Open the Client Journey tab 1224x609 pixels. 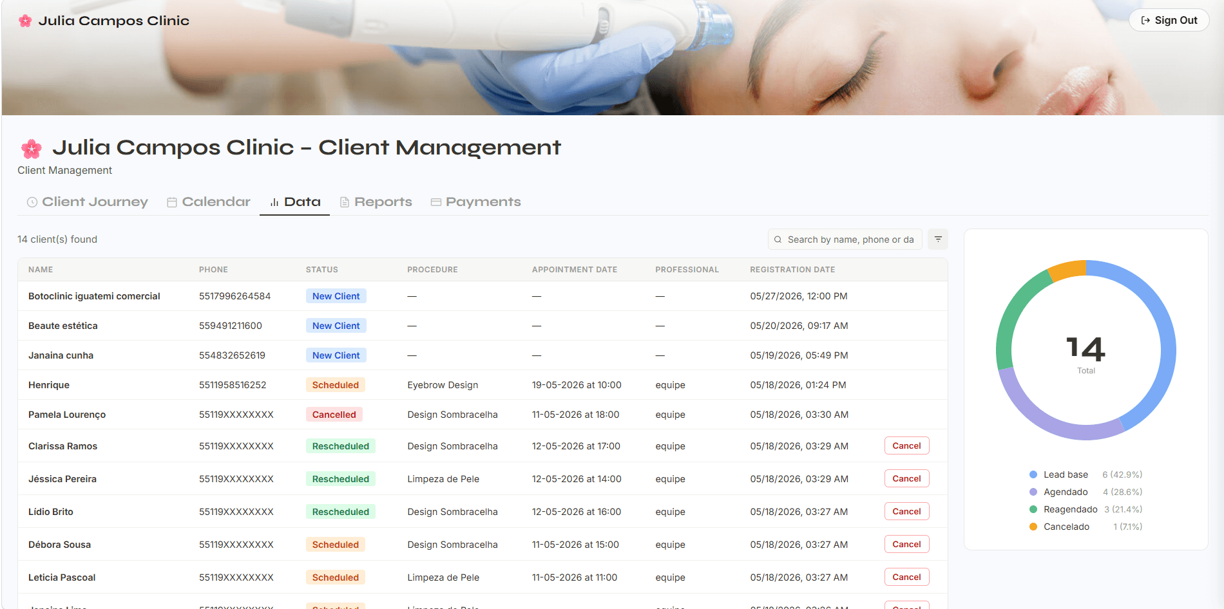(x=88, y=202)
